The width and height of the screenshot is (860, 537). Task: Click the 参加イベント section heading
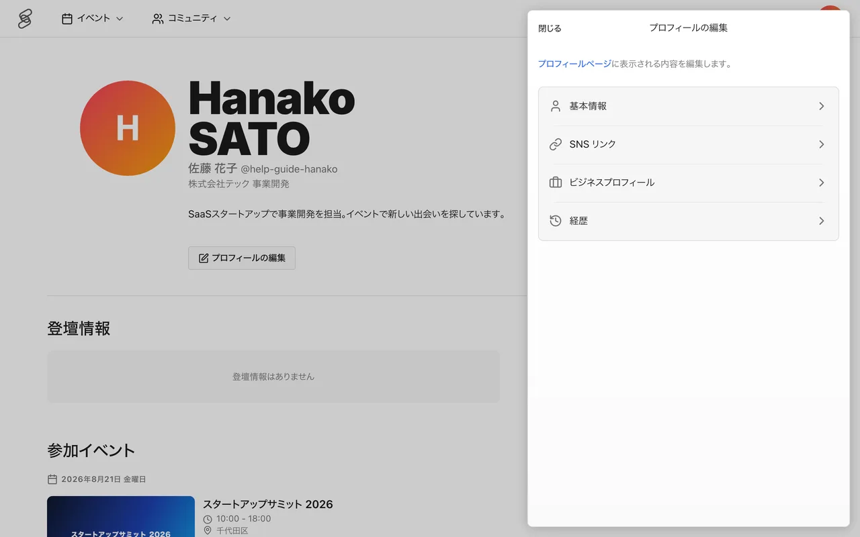[x=91, y=450]
